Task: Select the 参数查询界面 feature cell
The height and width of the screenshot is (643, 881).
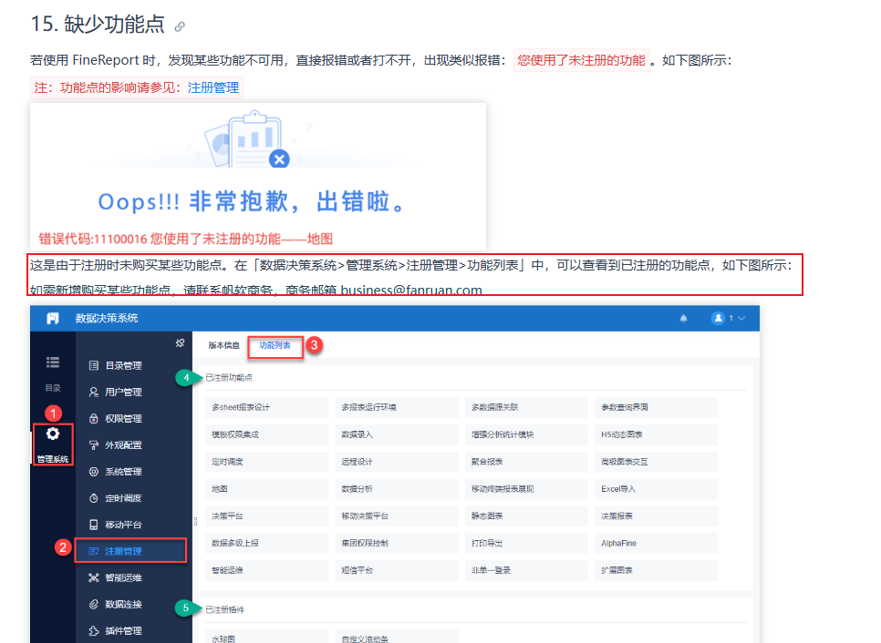Action: [657, 407]
